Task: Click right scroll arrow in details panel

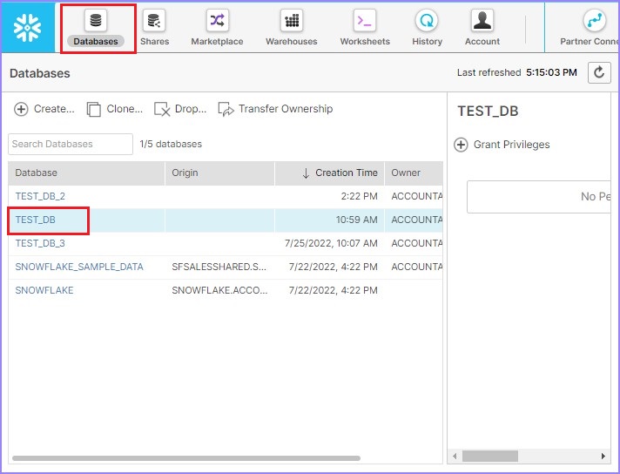Action: click(x=603, y=456)
